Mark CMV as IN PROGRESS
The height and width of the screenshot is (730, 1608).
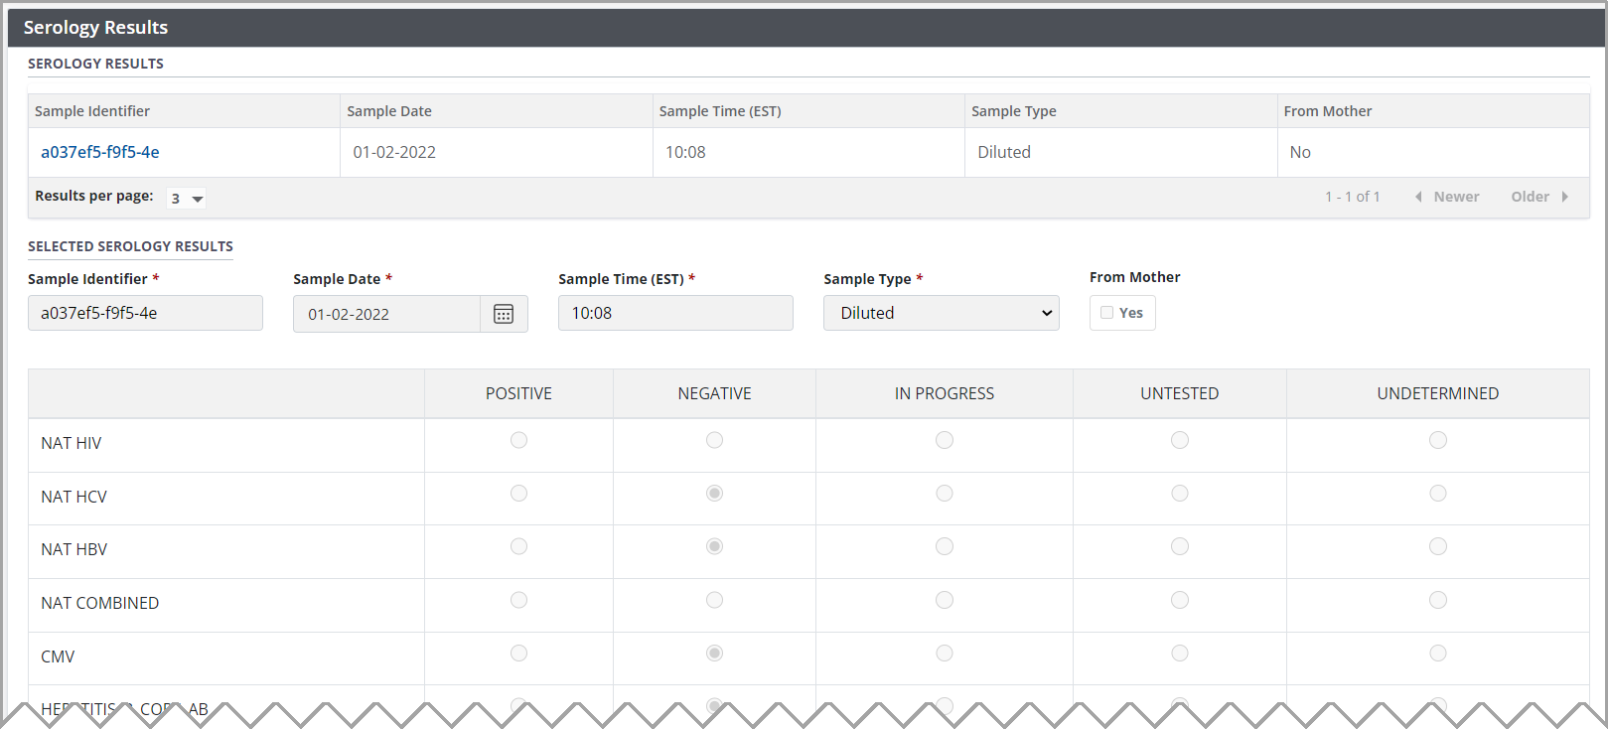tap(945, 654)
